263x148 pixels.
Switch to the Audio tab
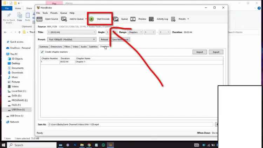coord(84,47)
